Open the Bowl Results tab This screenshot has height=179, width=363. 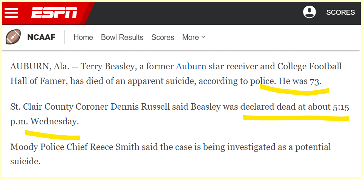pyautogui.click(x=122, y=37)
